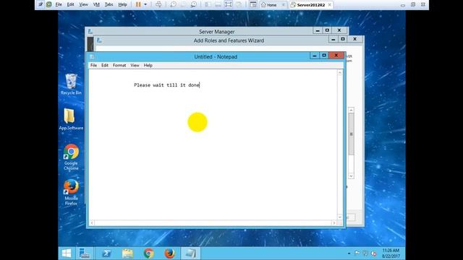Click Notepad's horizontal scroll right arrow
This screenshot has height=260, width=463.
(334, 223)
